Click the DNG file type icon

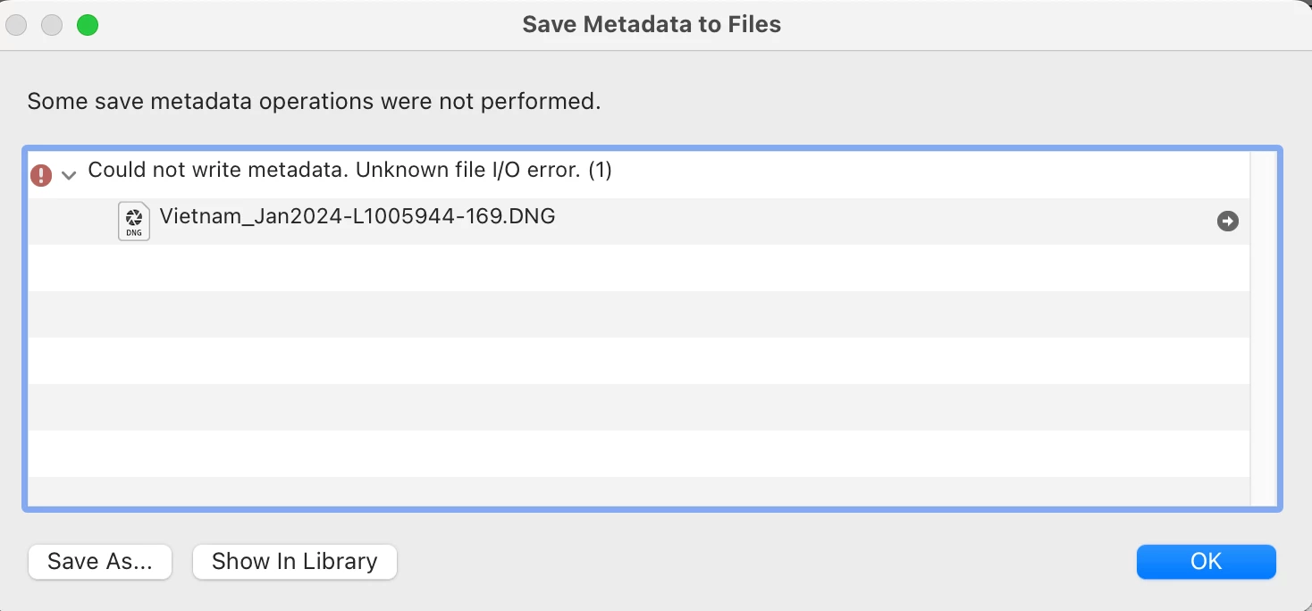point(134,221)
